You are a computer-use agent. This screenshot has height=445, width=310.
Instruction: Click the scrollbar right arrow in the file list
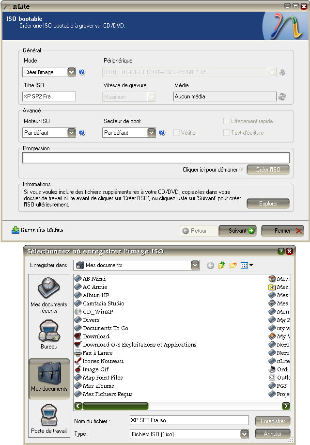click(x=286, y=406)
